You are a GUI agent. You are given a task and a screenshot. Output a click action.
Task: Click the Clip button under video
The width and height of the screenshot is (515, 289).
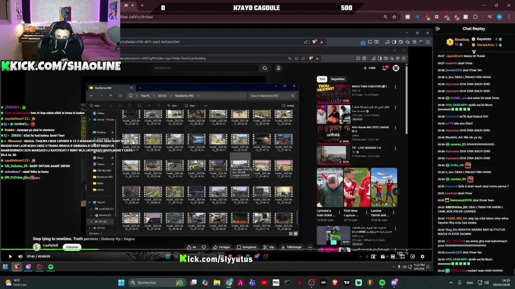[x=269, y=247]
